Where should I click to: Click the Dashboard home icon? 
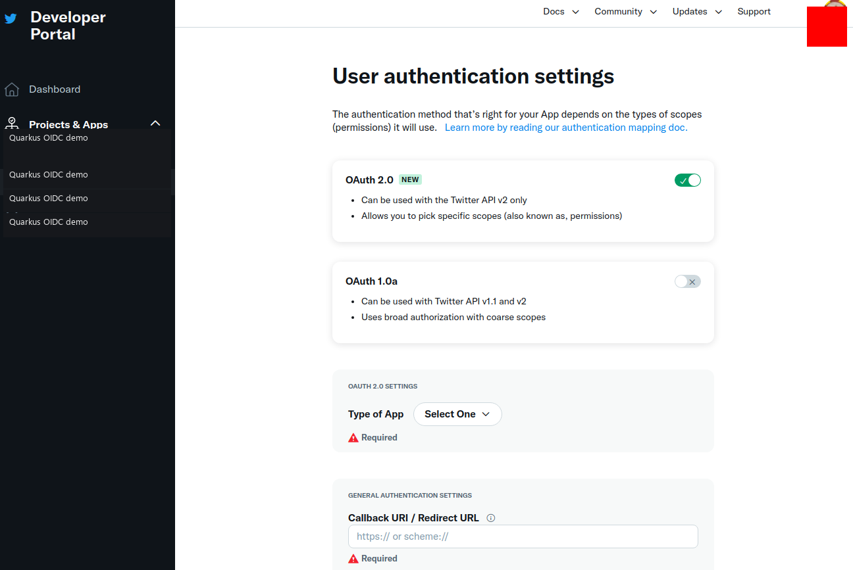coord(11,89)
